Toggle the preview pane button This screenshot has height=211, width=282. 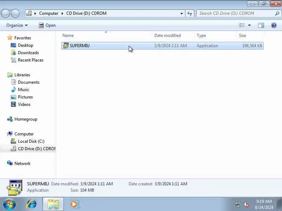point(261,25)
